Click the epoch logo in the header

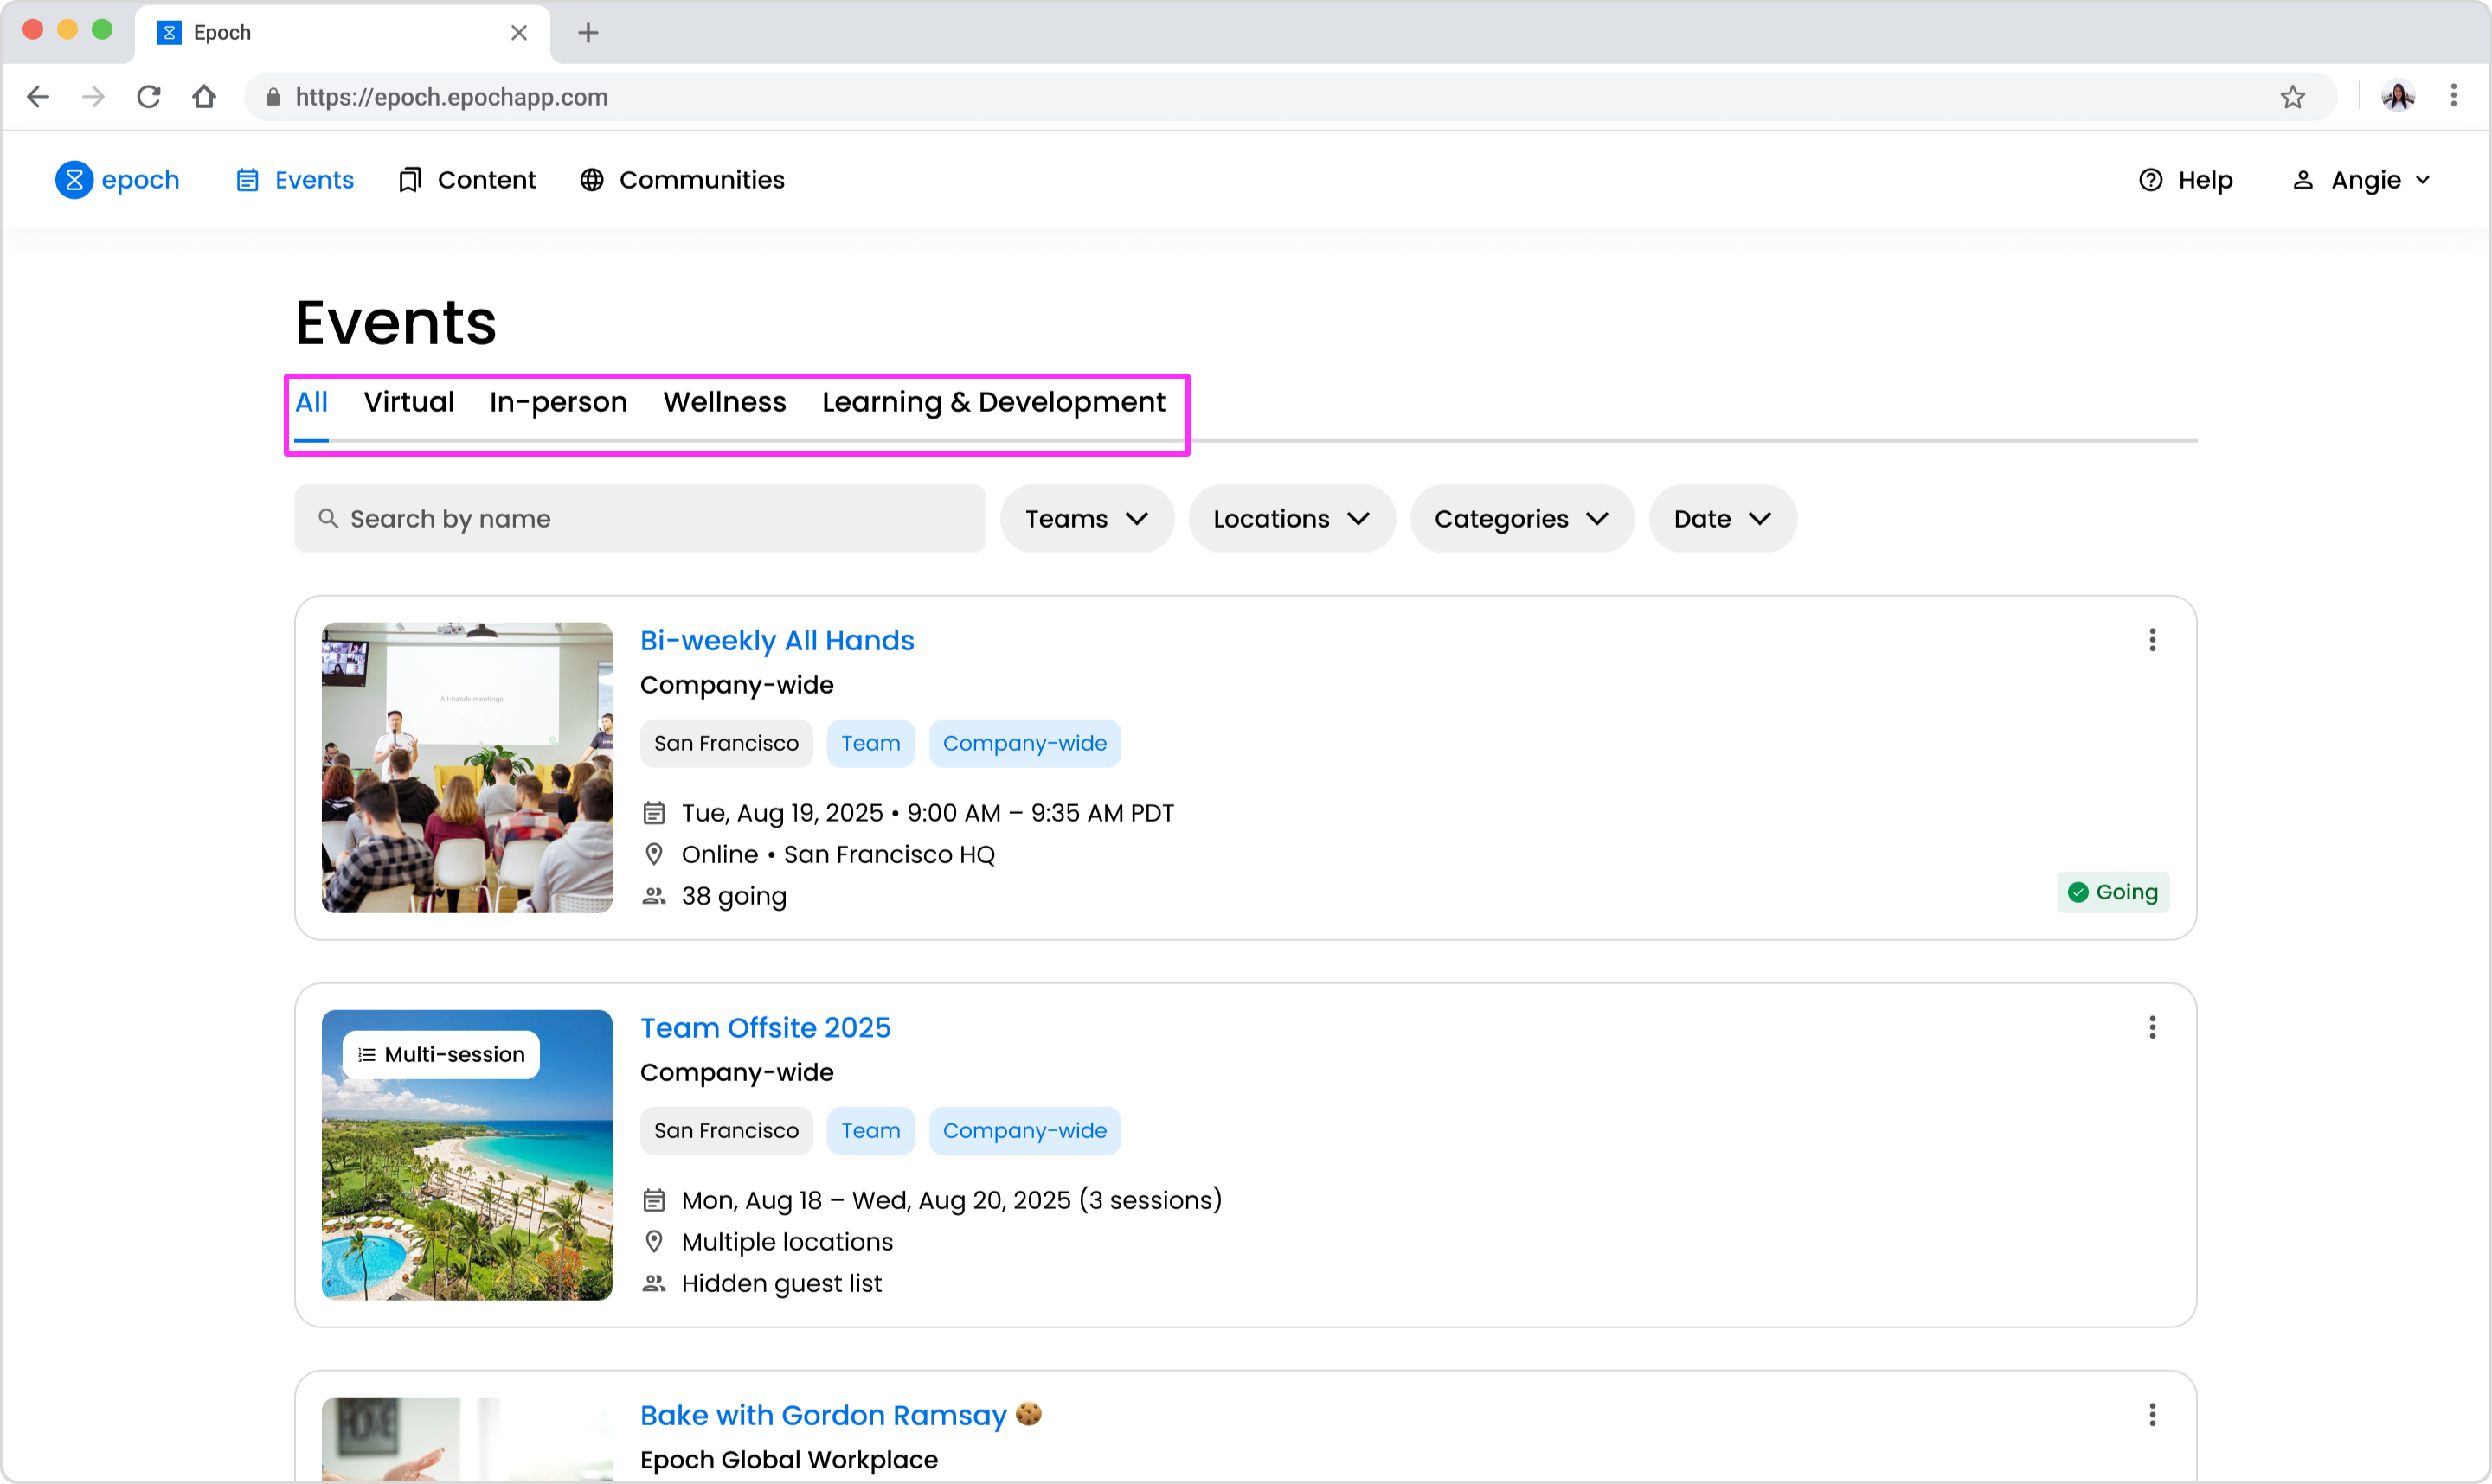(x=117, y=180)
